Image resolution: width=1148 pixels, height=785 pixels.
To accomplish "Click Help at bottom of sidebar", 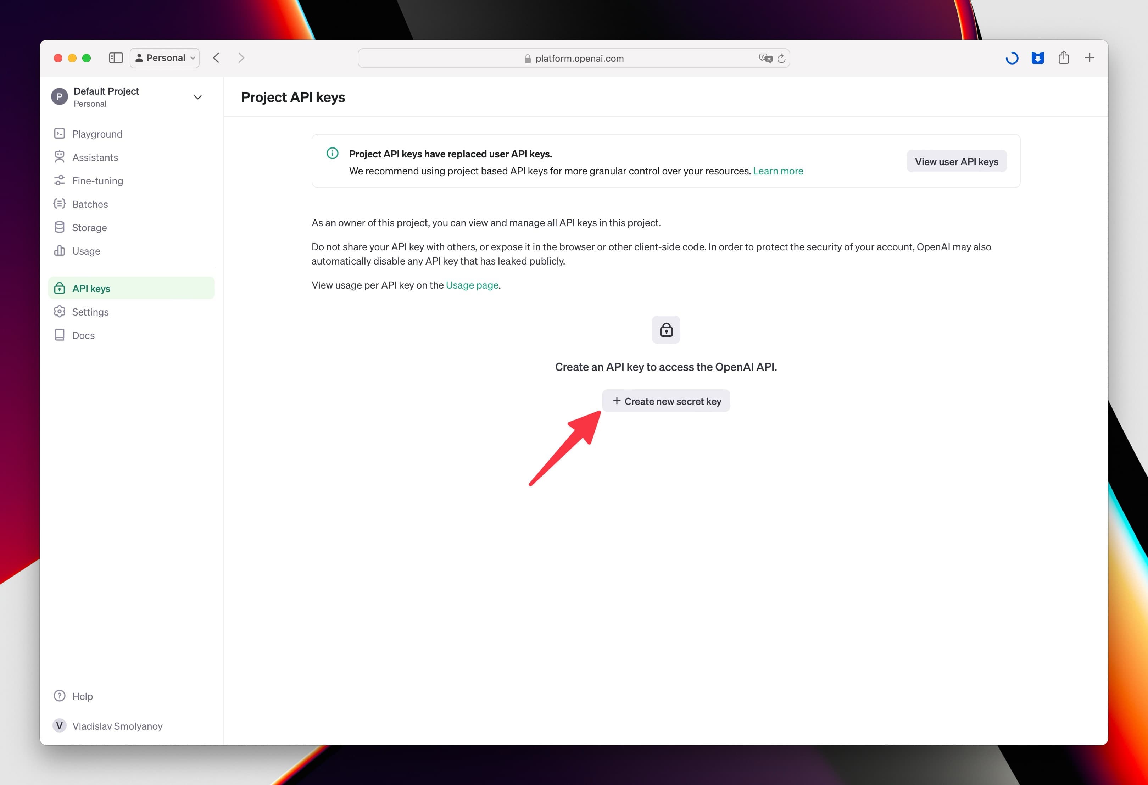I will click(x=82, y=696).
